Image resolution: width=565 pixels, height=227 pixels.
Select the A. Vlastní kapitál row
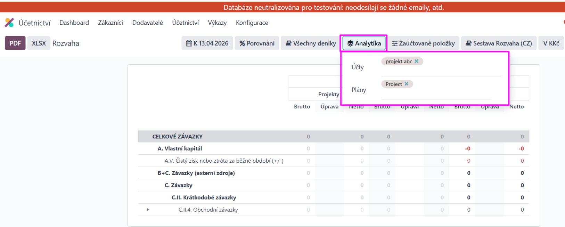[334, 148]
